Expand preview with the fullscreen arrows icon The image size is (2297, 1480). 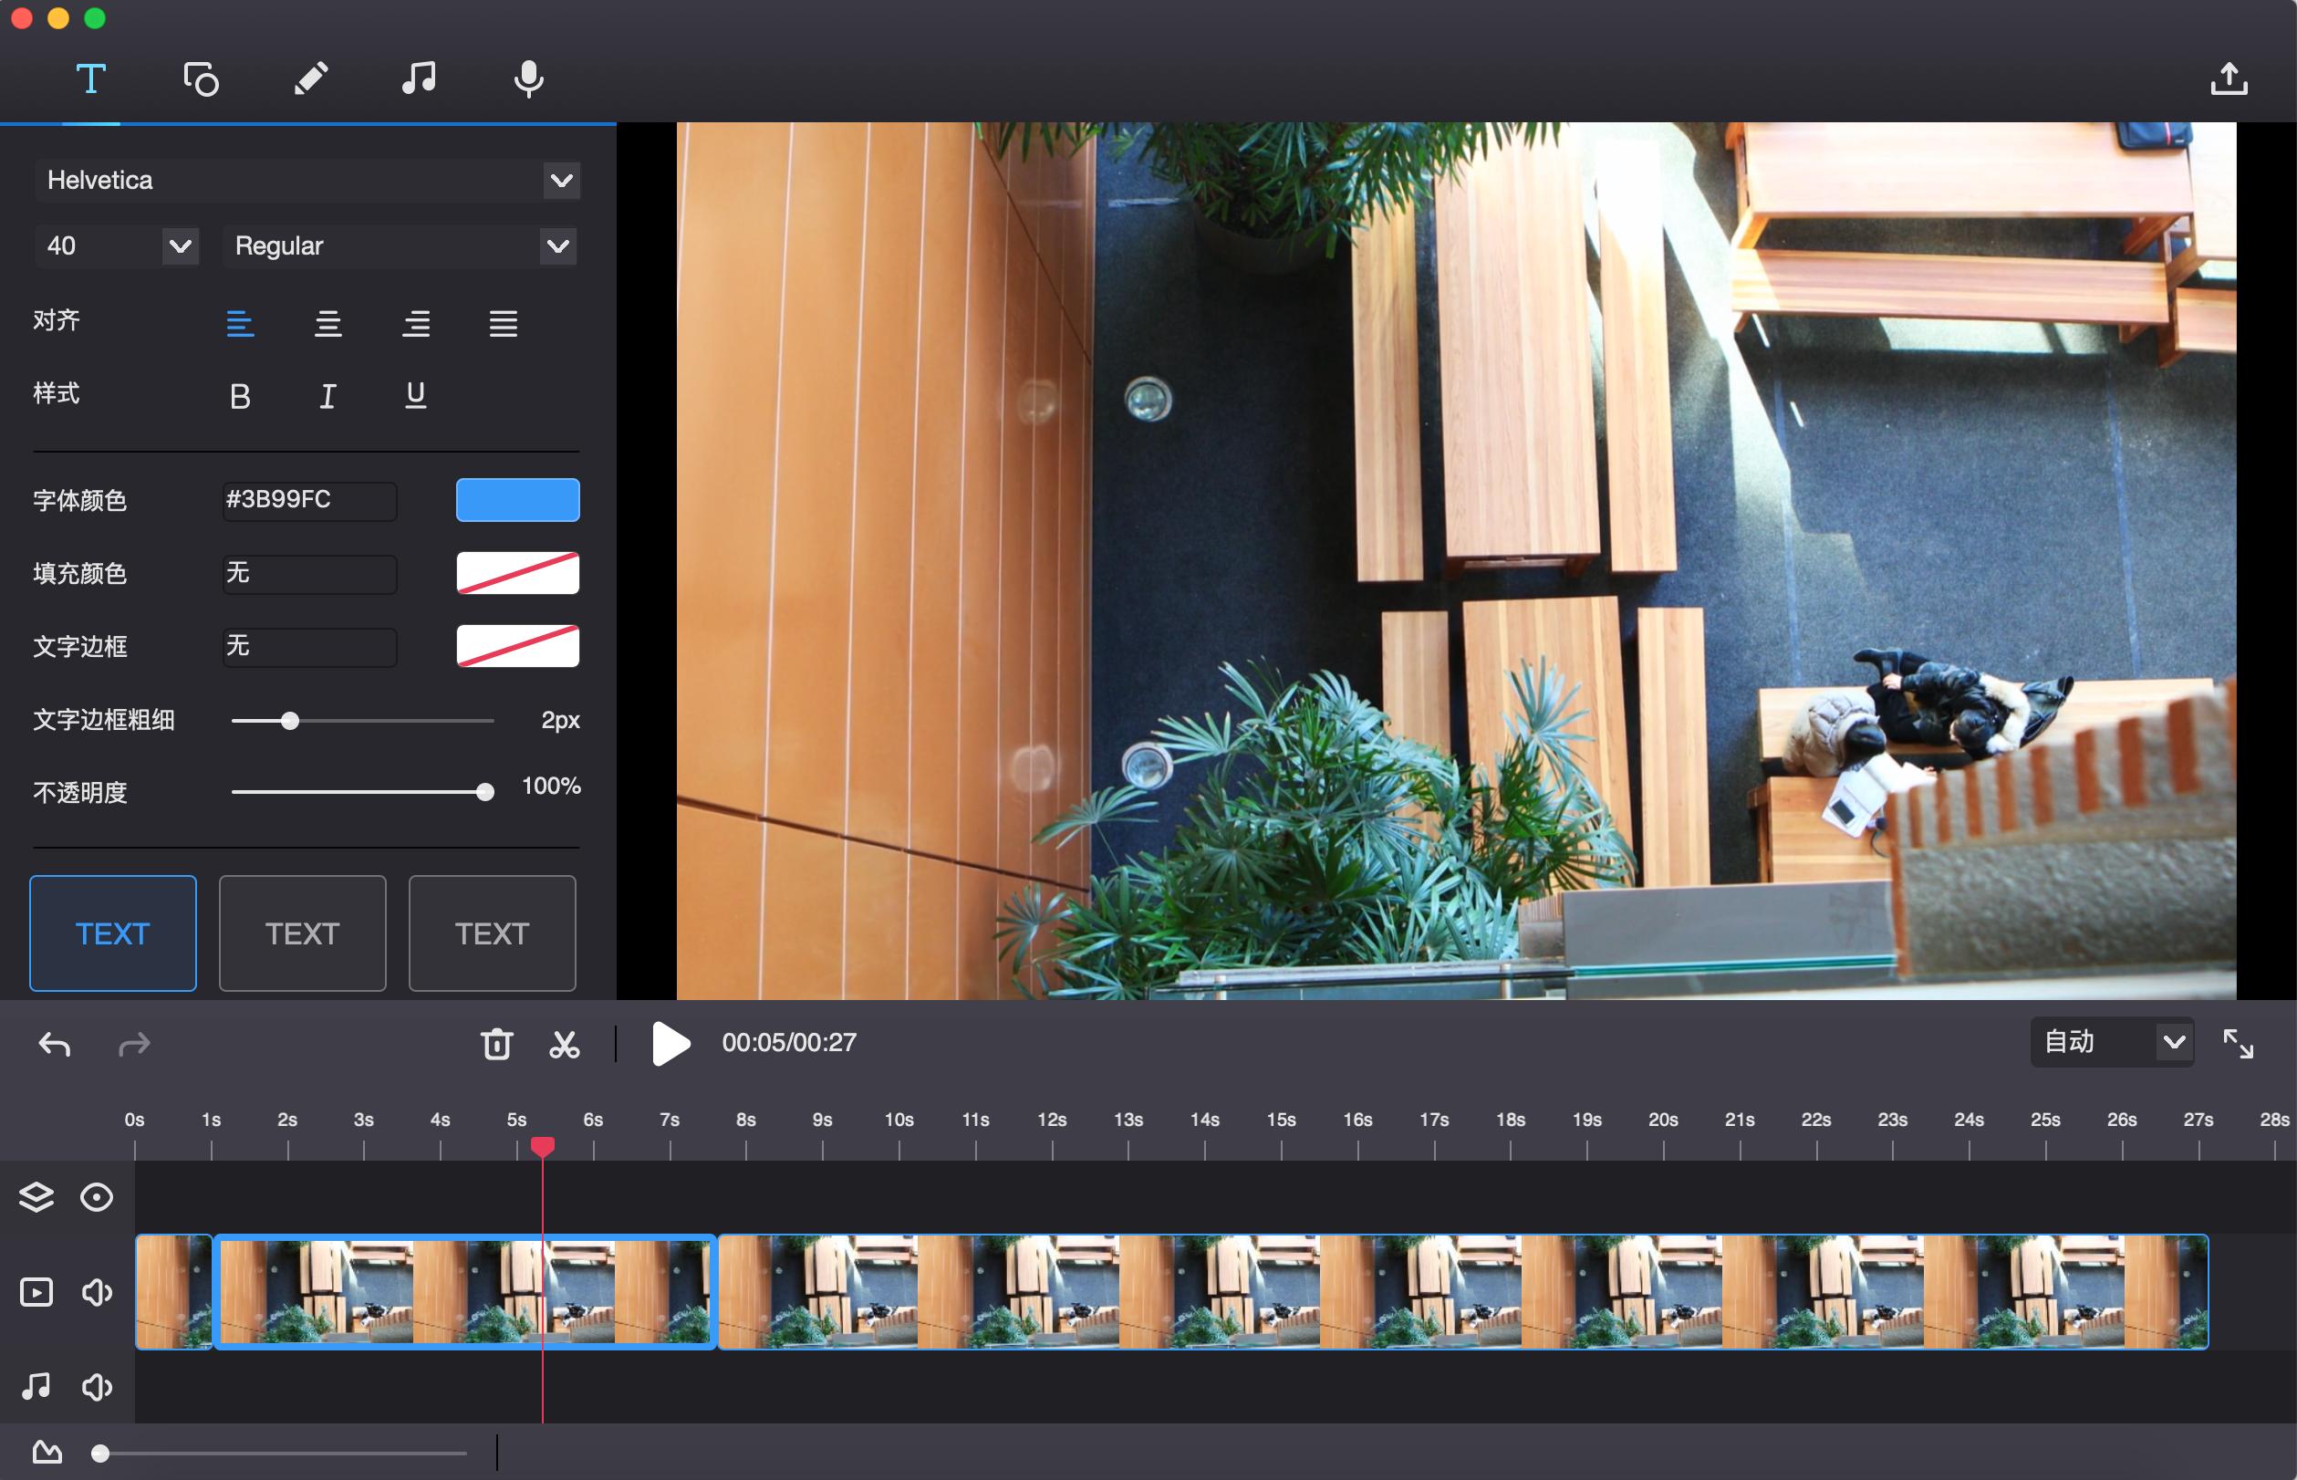click(2238, 1044)
